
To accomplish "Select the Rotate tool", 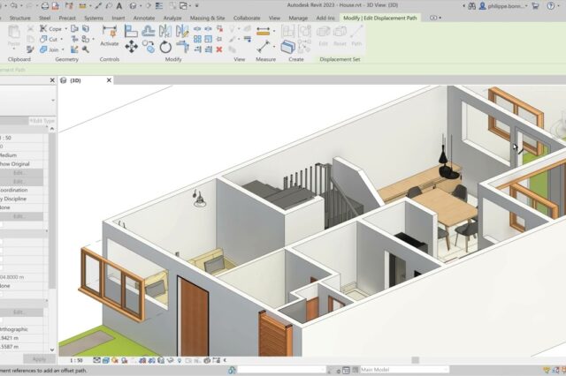I will click(x=165, y=47).
